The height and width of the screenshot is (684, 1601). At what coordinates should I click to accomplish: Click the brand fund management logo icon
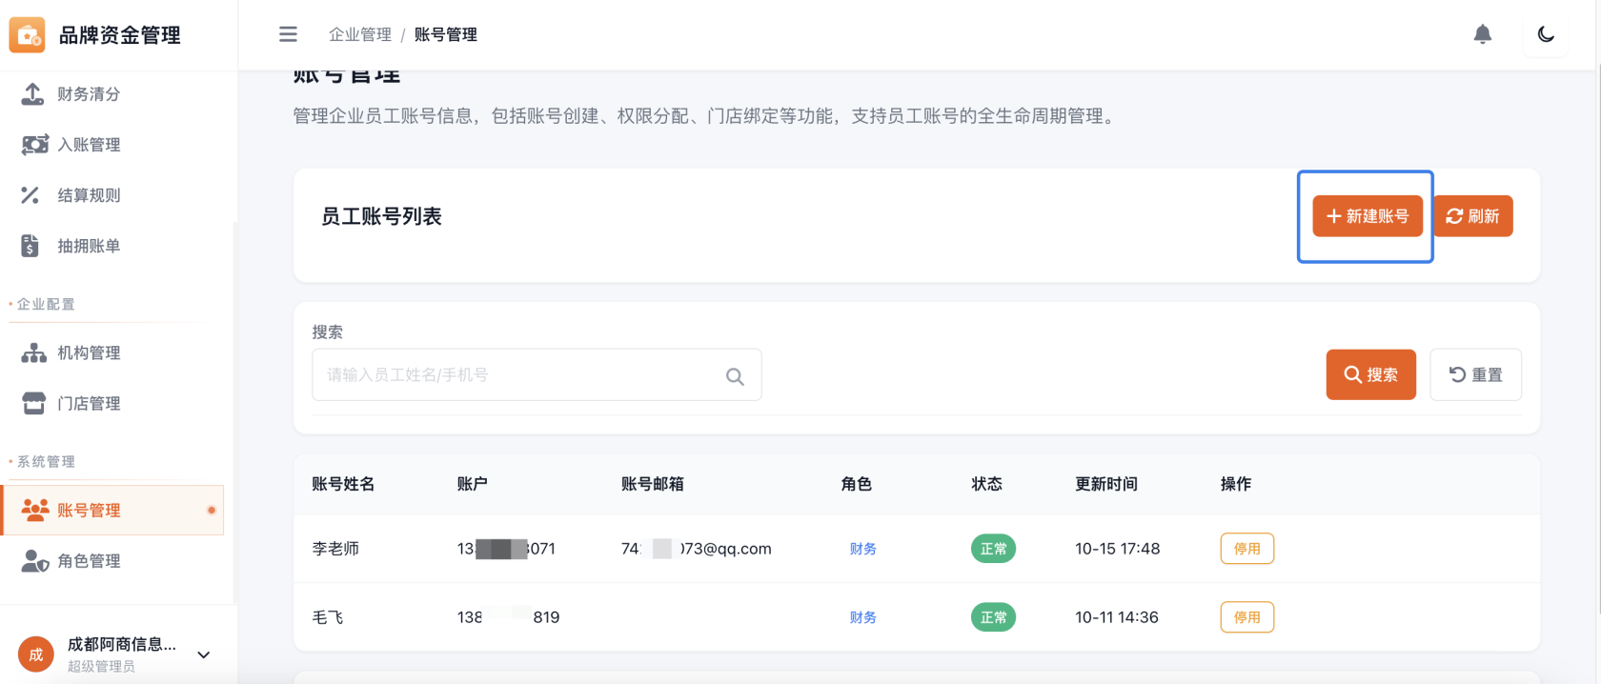click(x=27, y=35)
